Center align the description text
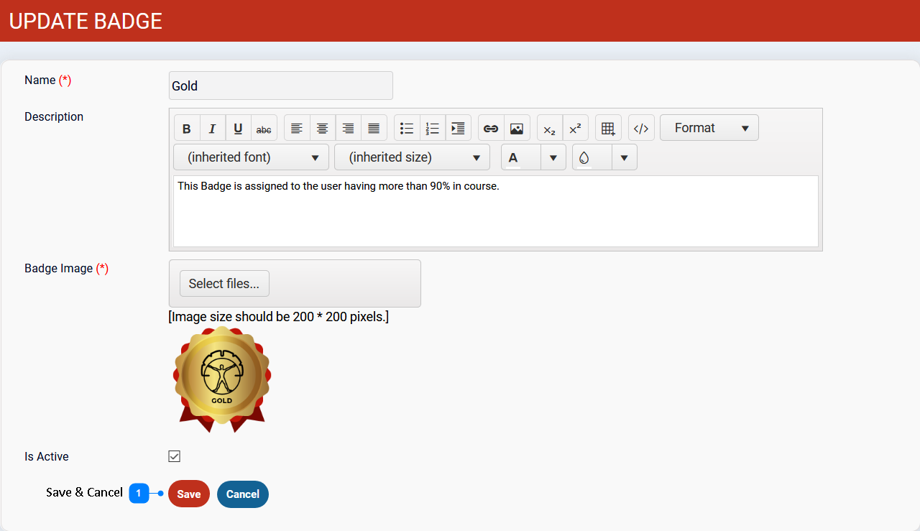 (x=323, y=129)
